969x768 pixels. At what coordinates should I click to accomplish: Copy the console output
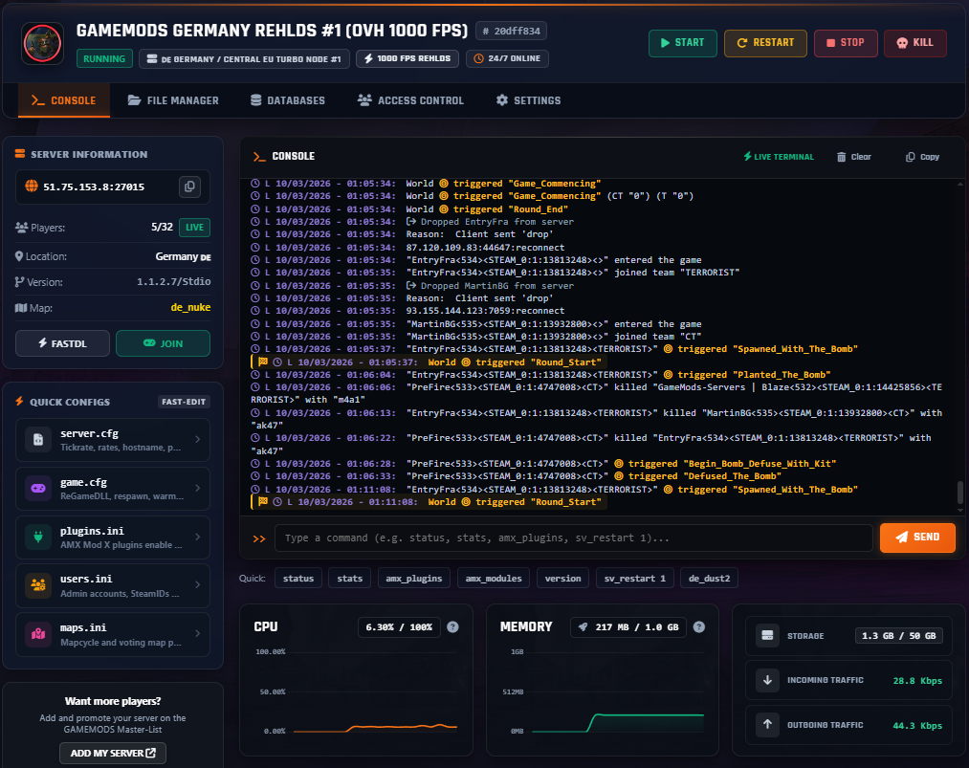[923, 157]
